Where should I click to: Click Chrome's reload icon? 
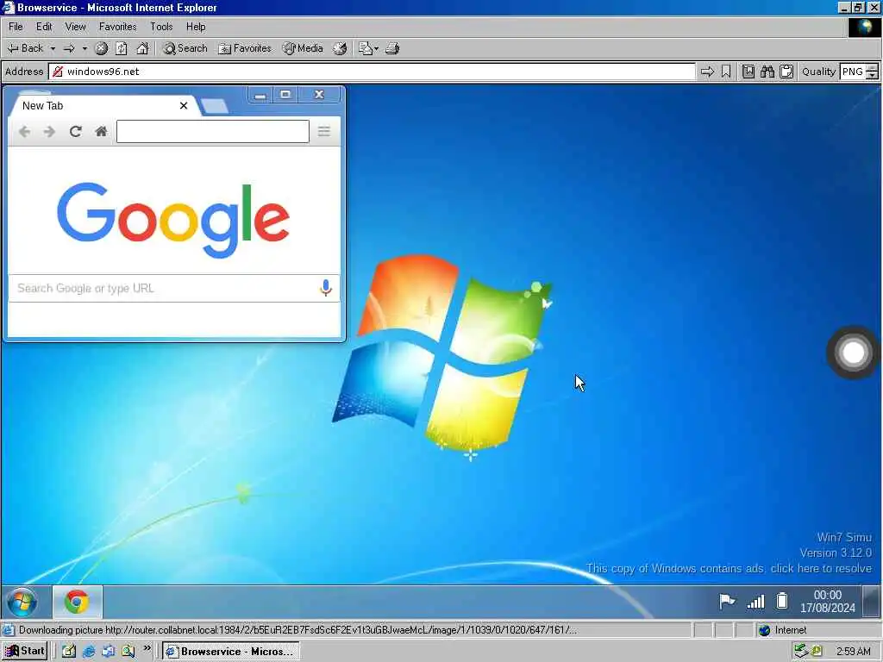tap(76, 132)
